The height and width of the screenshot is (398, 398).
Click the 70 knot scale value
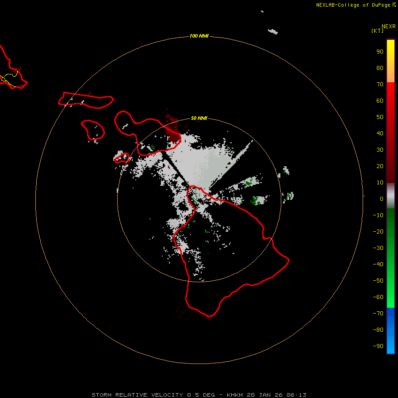point(380,84)
